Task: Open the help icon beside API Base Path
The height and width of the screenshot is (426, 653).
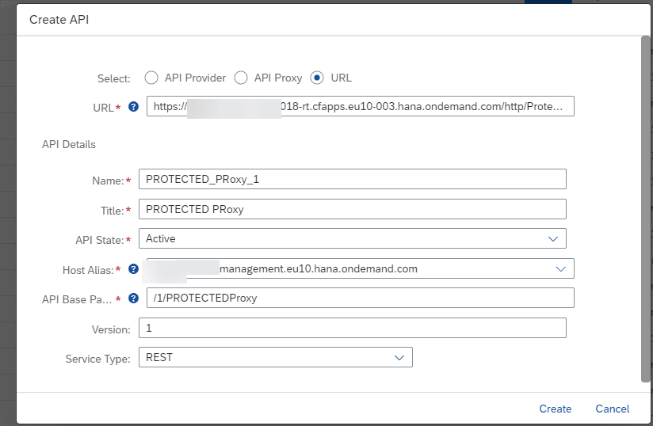Action: 133,299
